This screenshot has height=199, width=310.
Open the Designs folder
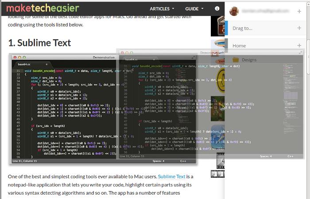(249, 60)
